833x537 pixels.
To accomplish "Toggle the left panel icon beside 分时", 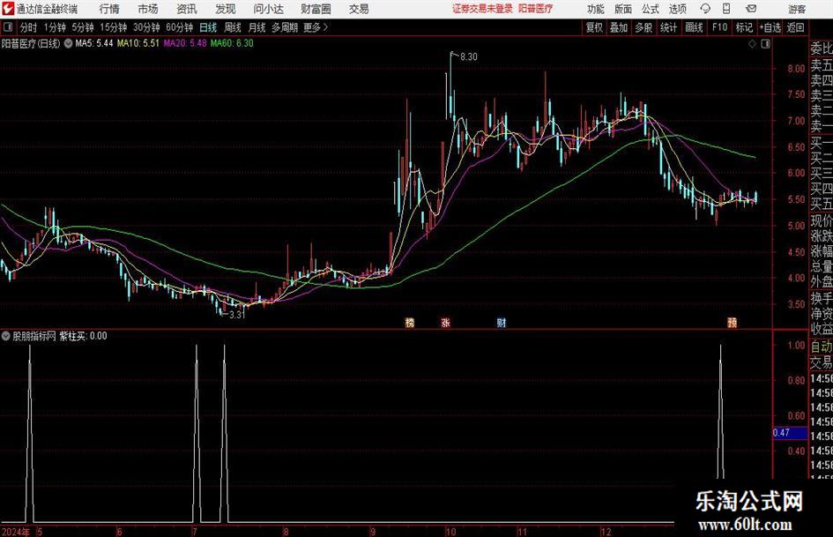I will [x=7, y=27].
